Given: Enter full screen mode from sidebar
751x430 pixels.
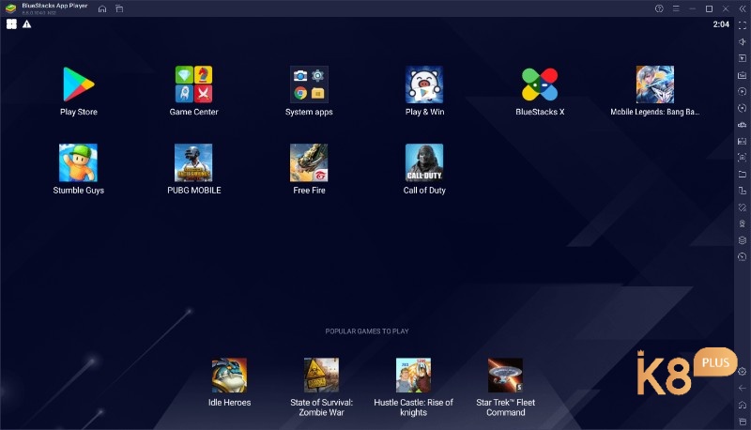Looking at the screenshot, I should click(x=743, y=25).
